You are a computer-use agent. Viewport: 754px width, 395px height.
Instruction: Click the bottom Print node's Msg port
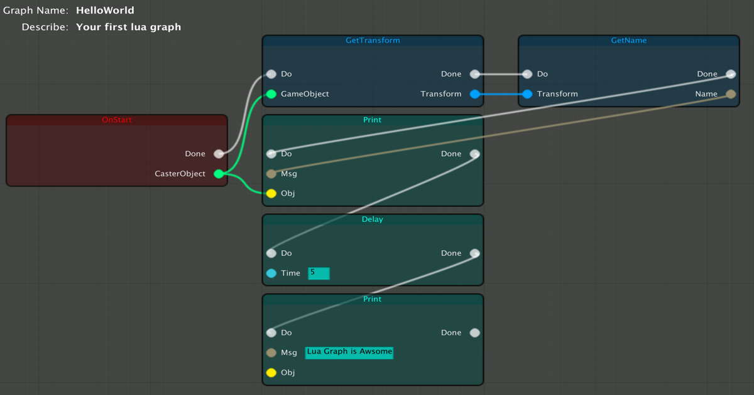pos(271,353)
